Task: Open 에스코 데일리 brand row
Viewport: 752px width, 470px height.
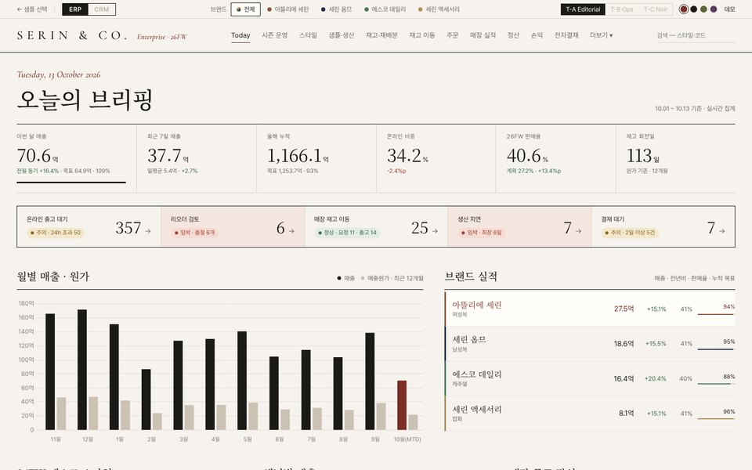Action: coord(590,378)
